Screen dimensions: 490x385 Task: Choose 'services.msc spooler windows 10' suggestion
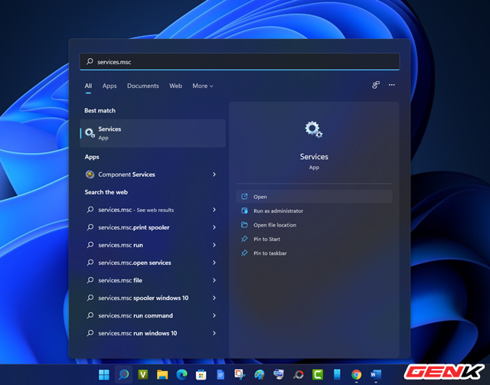point(143,298)
